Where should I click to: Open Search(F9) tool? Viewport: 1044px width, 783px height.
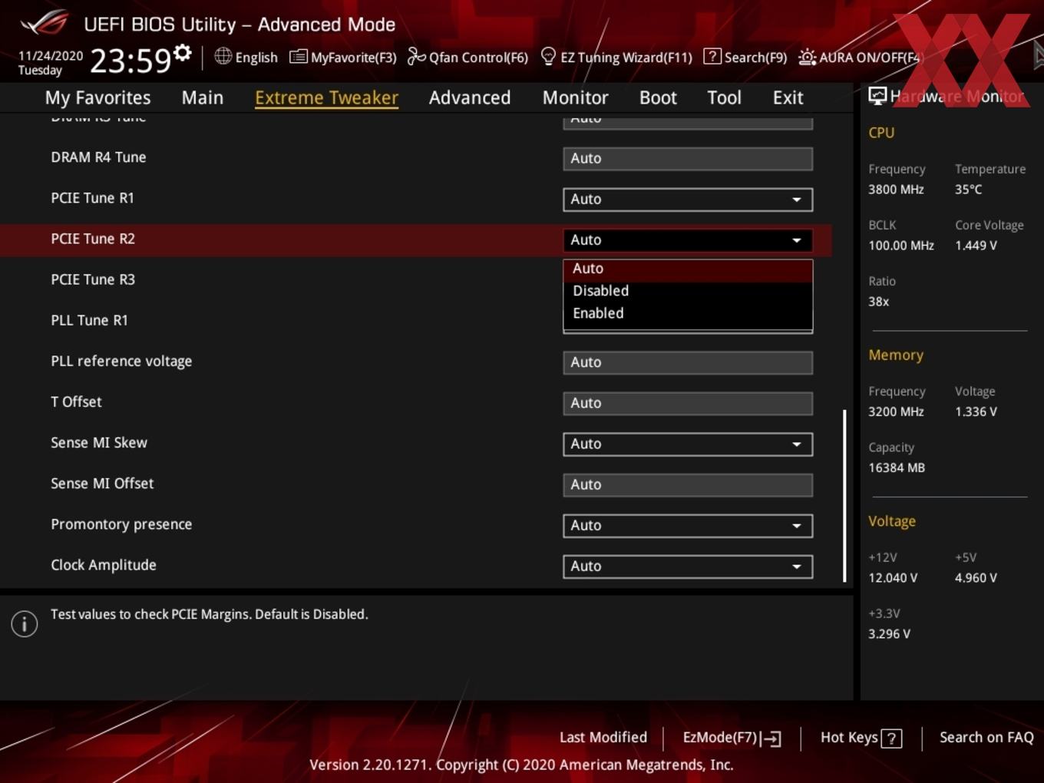coord(745,57)
